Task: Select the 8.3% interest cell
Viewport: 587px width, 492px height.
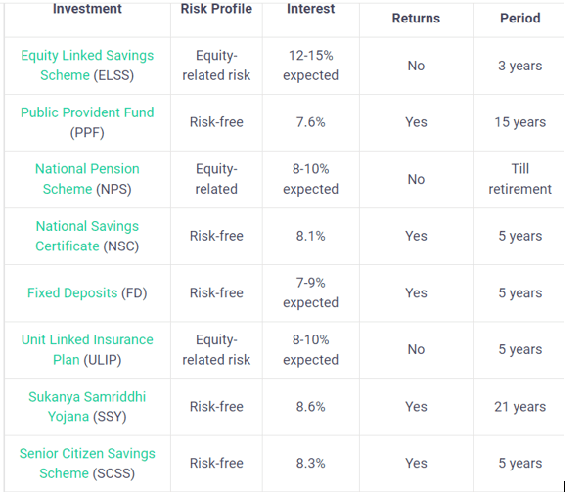Action: point(311,464)
